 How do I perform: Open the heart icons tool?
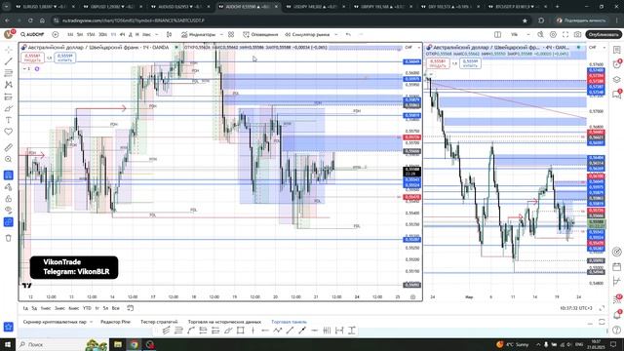coord(9,132)
